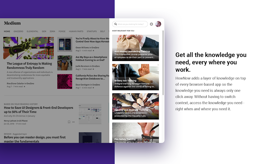
Task: Open the three-dot menu beside bookmark
Action: pyautogui.click(x=73, y=122)
